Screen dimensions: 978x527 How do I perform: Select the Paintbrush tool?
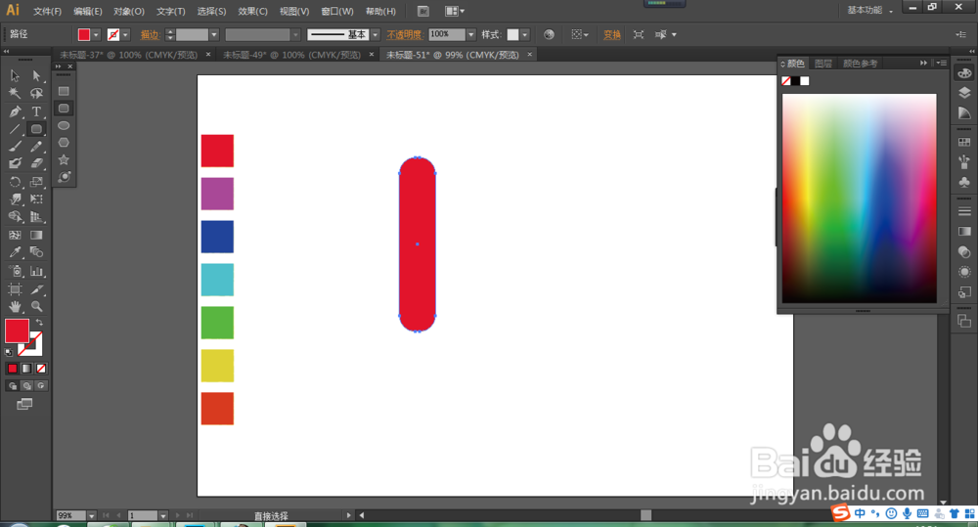[15, 147]
